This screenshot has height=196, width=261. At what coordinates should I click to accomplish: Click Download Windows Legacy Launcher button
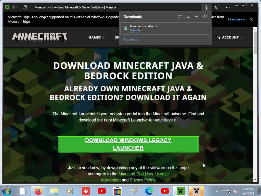point(128,144)
